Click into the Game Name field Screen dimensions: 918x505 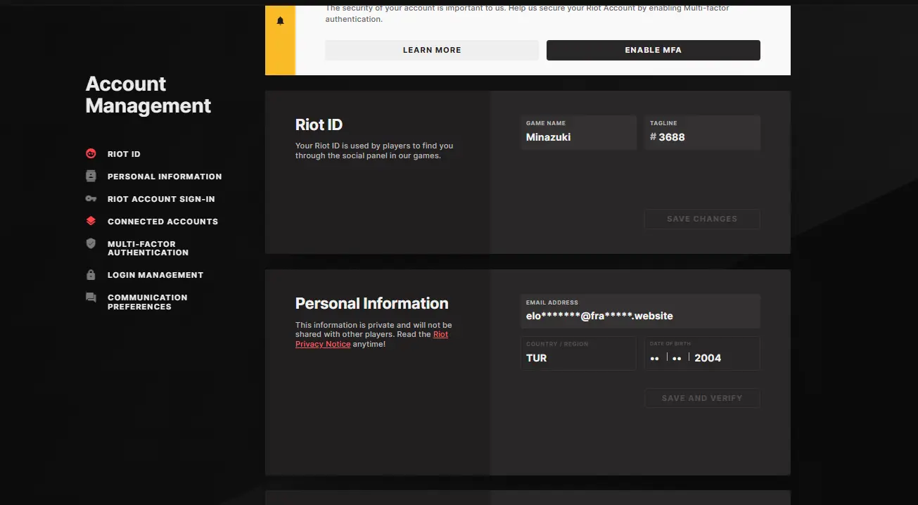[x=578, y=137]
